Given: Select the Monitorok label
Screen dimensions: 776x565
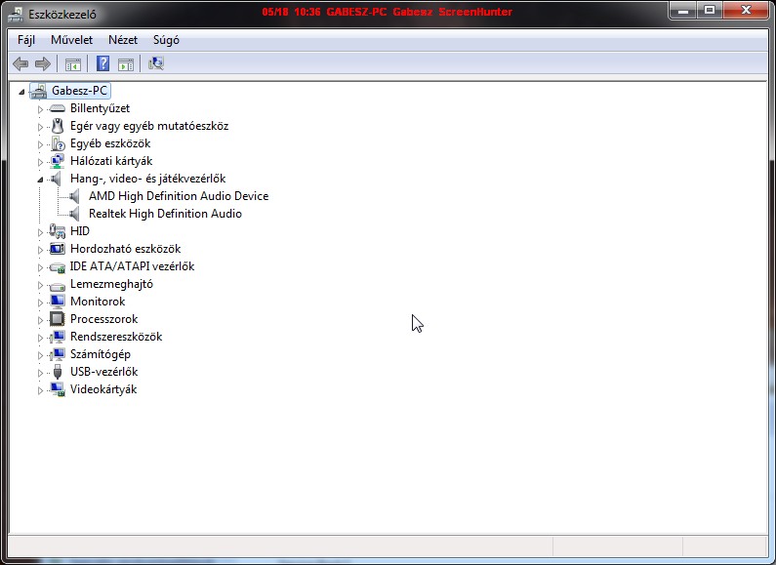Looking at the screenshot, I should click(98, 302).
